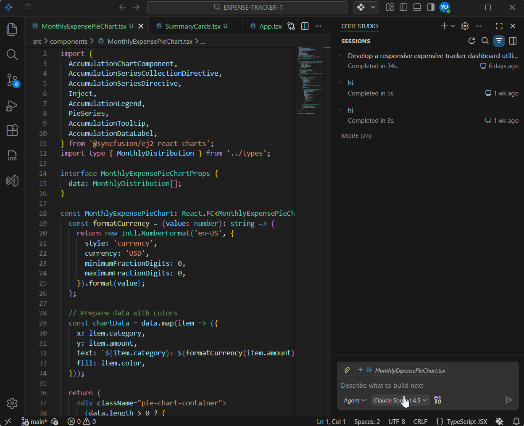
Task: Go back using the navigation arrow
Action: (122, 7)
